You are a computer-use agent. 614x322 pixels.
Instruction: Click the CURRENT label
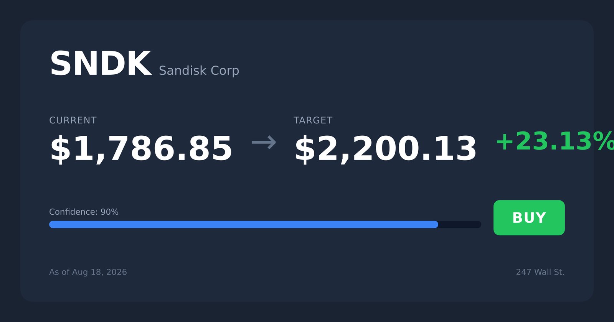(73, 120)
